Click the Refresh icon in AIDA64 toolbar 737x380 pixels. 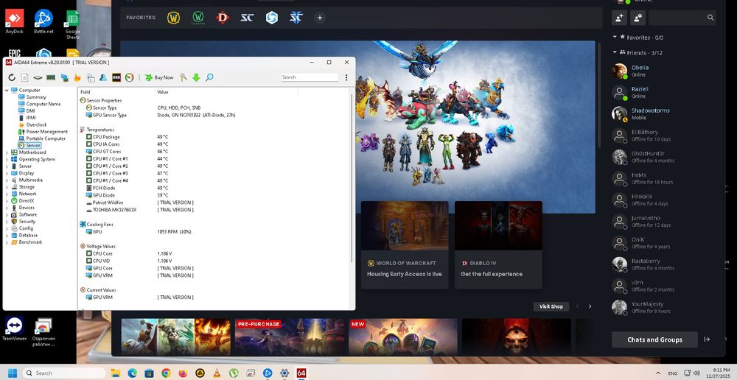(12, 77)
